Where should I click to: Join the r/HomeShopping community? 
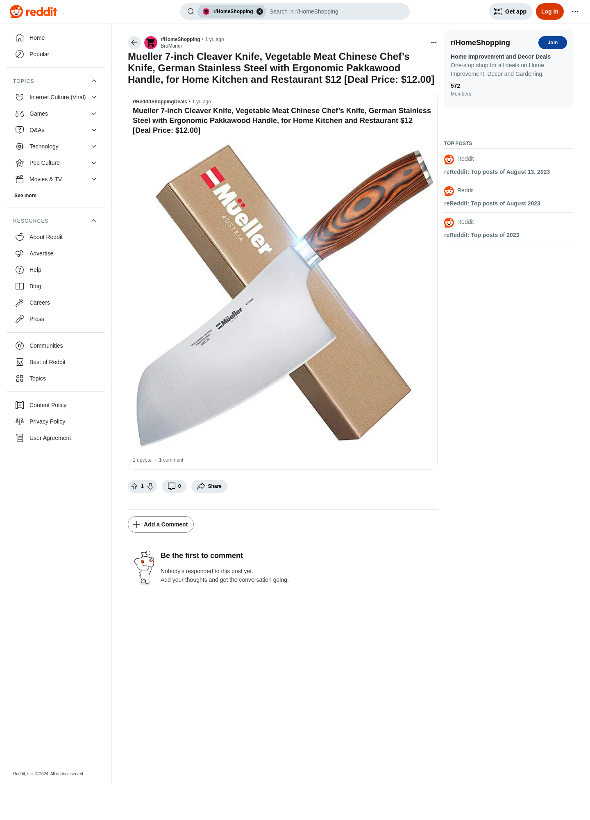tap(552, 43)
